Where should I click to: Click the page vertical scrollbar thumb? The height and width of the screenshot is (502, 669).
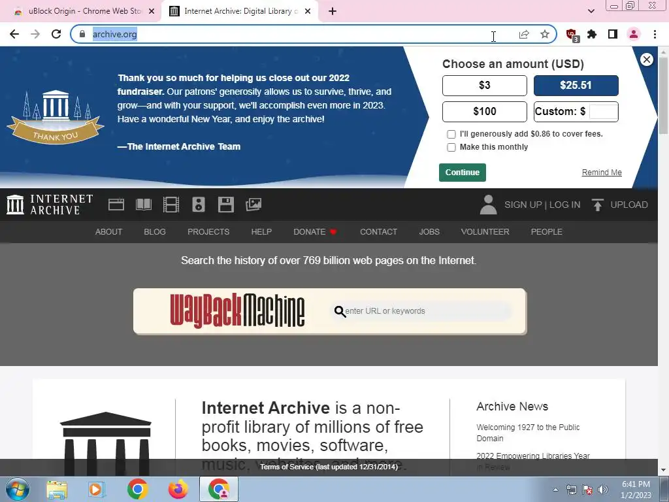[663, 96]
